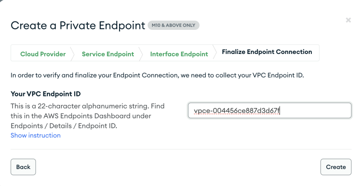The width and height of the screenshot is (358, 186).
Task: Click the chevron after Interface Endpoint
Action: 215,54
